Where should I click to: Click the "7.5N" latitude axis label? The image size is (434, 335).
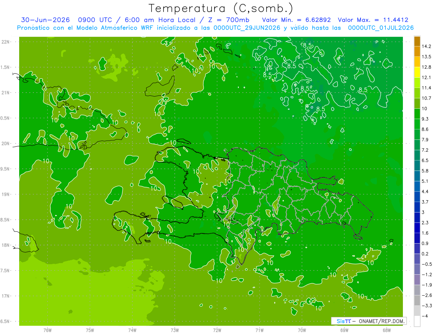5,271
